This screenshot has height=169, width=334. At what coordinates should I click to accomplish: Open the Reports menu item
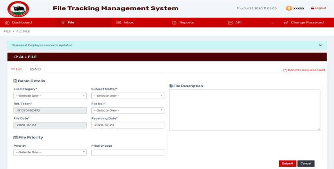[x=183, y=23]
